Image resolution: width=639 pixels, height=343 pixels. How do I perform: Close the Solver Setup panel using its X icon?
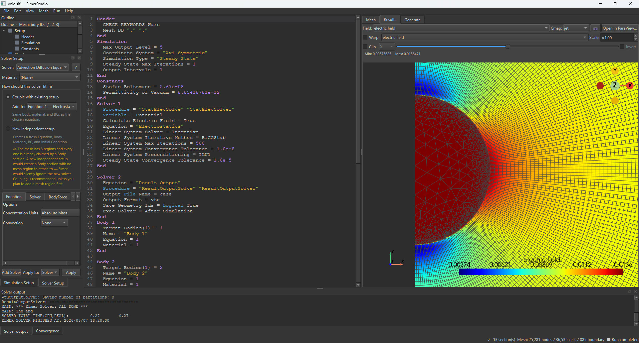[x=79, y=58]
